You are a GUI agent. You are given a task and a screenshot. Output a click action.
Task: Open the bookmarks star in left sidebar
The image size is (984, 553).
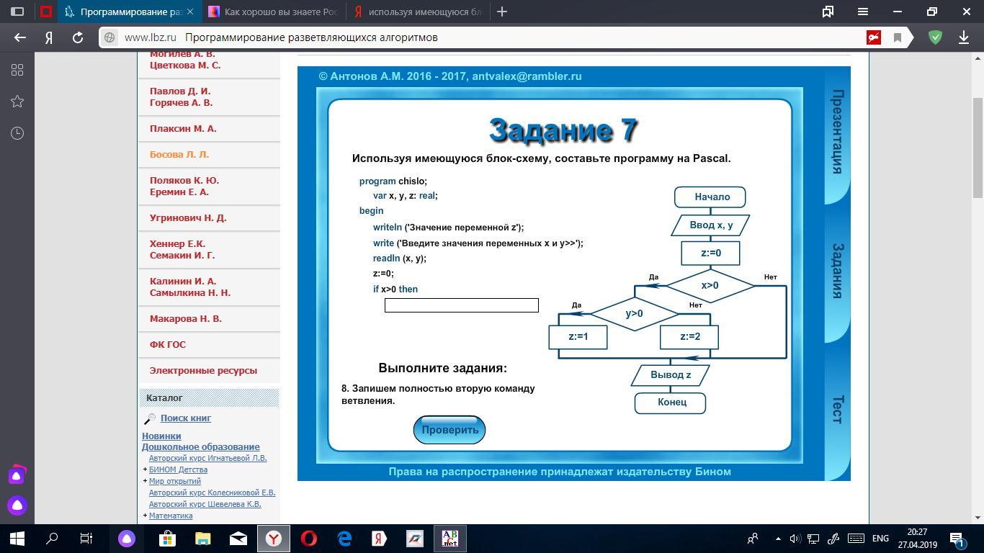[17, 102]
